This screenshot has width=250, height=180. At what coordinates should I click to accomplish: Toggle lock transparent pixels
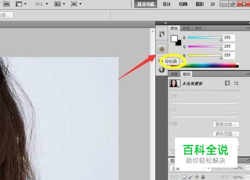pos(184,177)
